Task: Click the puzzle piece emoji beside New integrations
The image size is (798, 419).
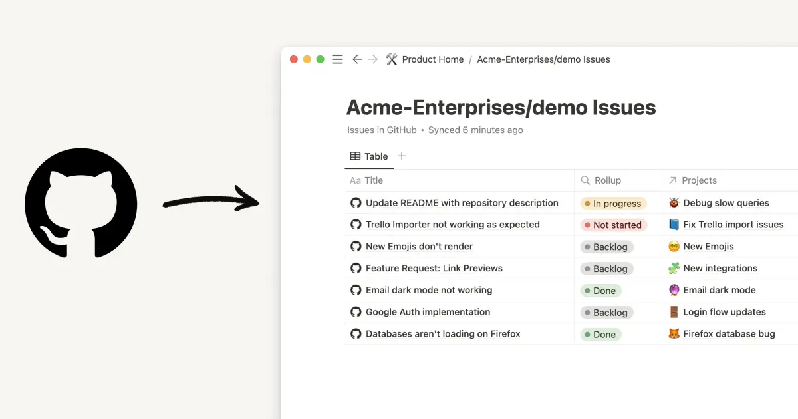Action: click(674, 268)
